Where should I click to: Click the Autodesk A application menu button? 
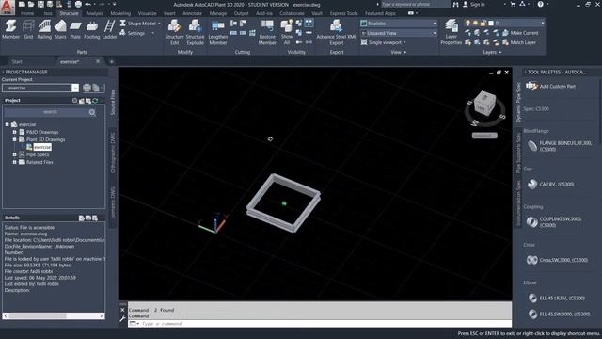pos(8,8)
